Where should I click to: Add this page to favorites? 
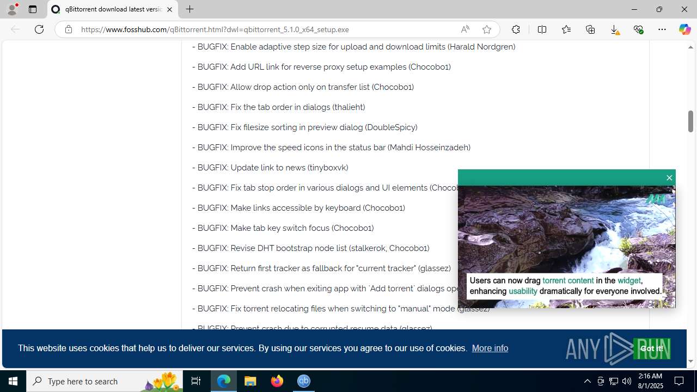click(x=487, y=29)
